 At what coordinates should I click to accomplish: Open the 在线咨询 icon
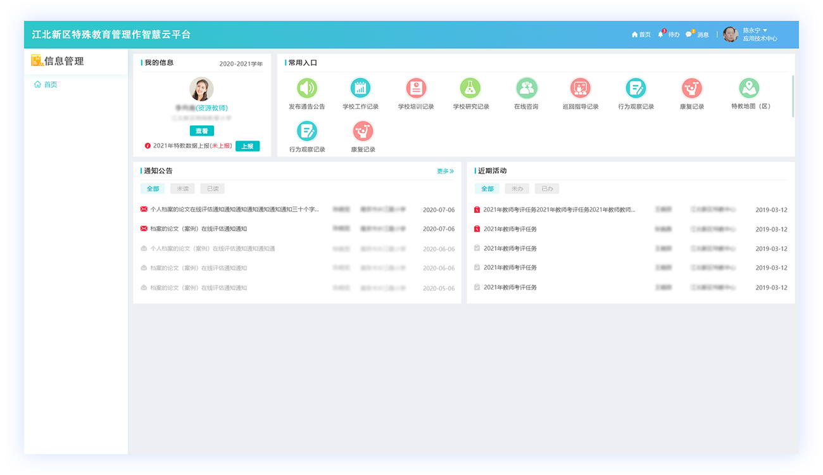pos(526,88)
